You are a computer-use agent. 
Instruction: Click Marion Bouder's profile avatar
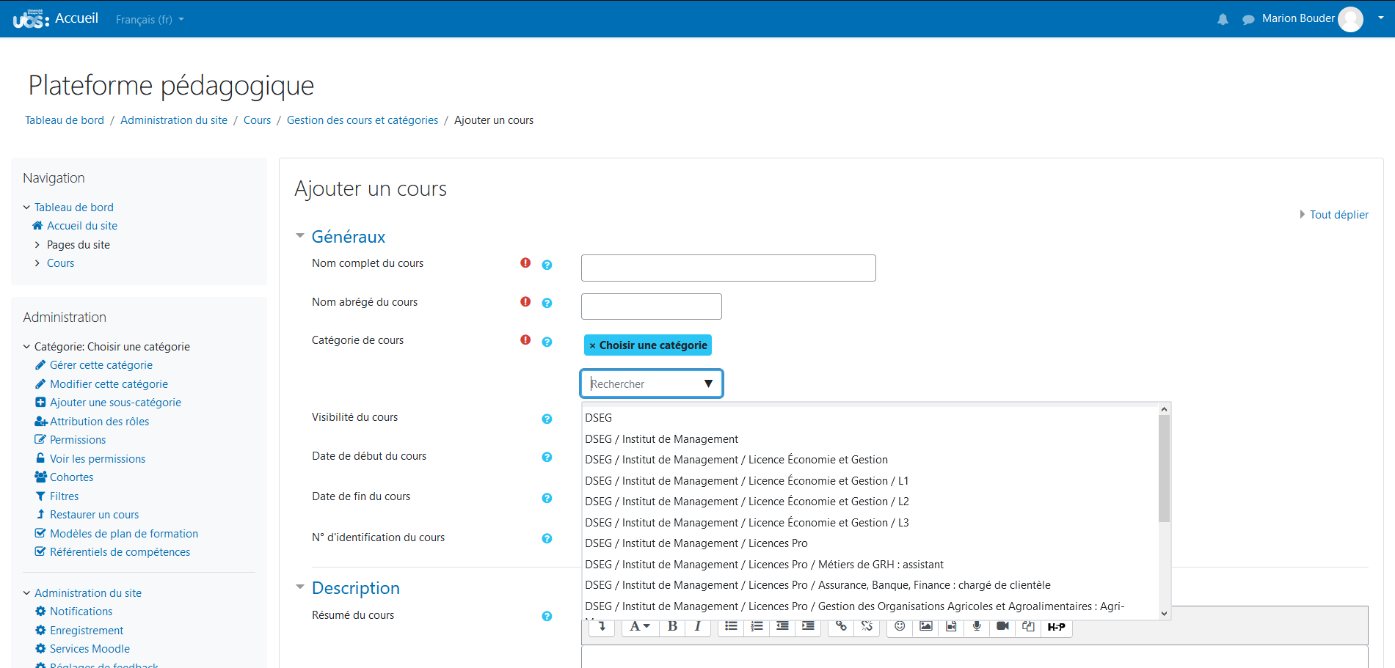(1350, 19)
